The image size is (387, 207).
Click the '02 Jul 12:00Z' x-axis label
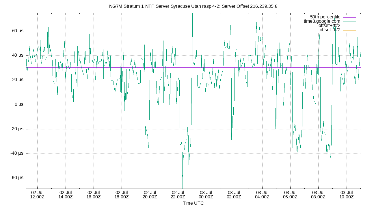coord(37,195)
